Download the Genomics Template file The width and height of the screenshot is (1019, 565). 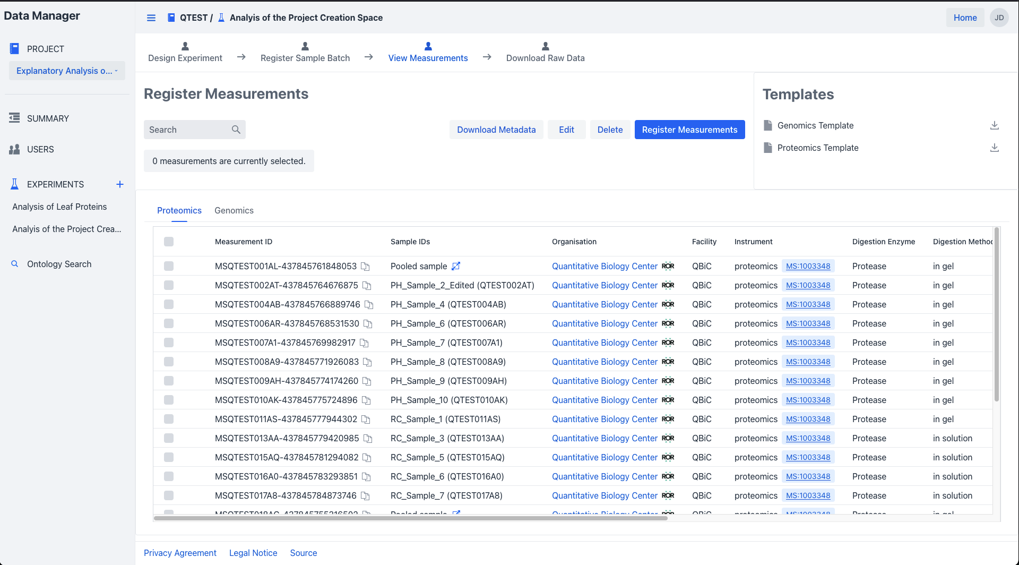(x=994, y=125)
